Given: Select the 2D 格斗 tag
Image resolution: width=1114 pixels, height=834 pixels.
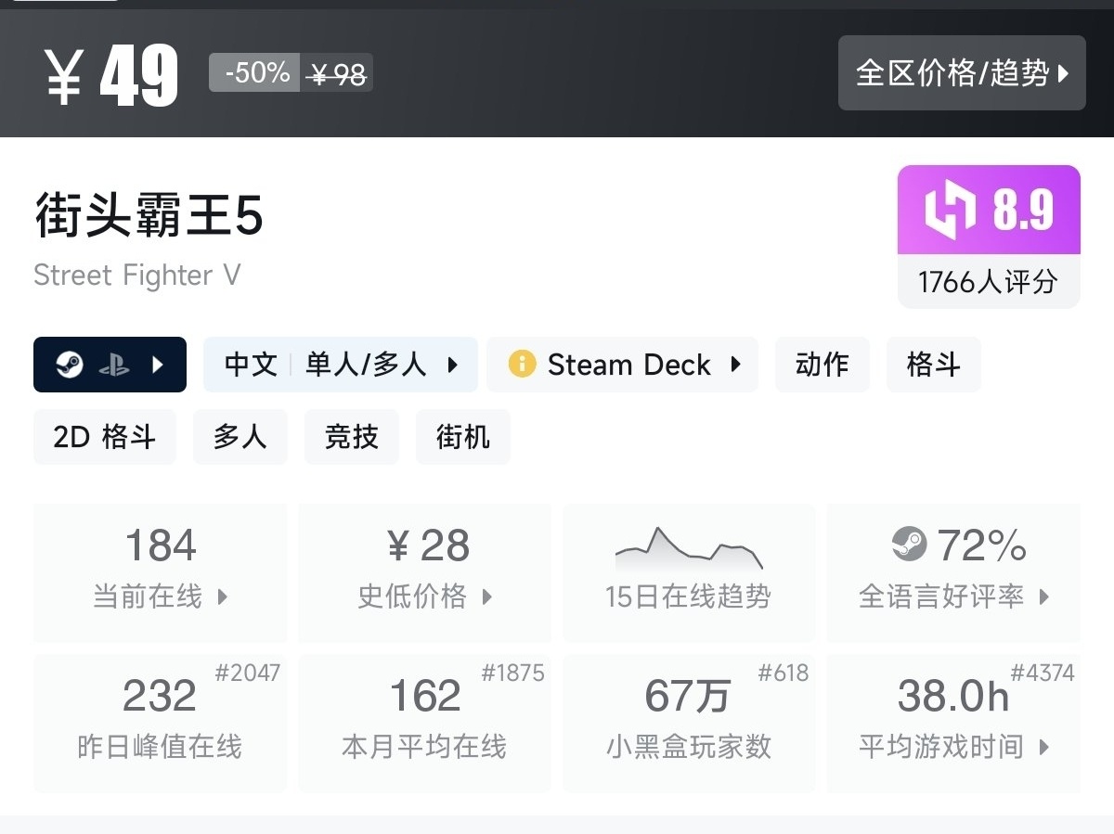Looking at the screenshot, I should click(104, 437).
